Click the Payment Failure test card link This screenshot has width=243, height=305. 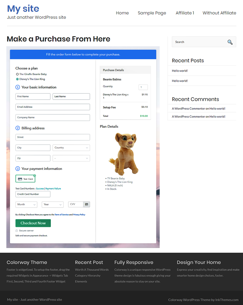pos(53,188)
